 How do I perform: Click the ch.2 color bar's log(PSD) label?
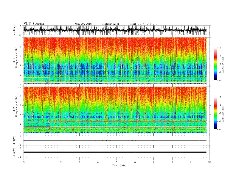[x=223, y=114]
